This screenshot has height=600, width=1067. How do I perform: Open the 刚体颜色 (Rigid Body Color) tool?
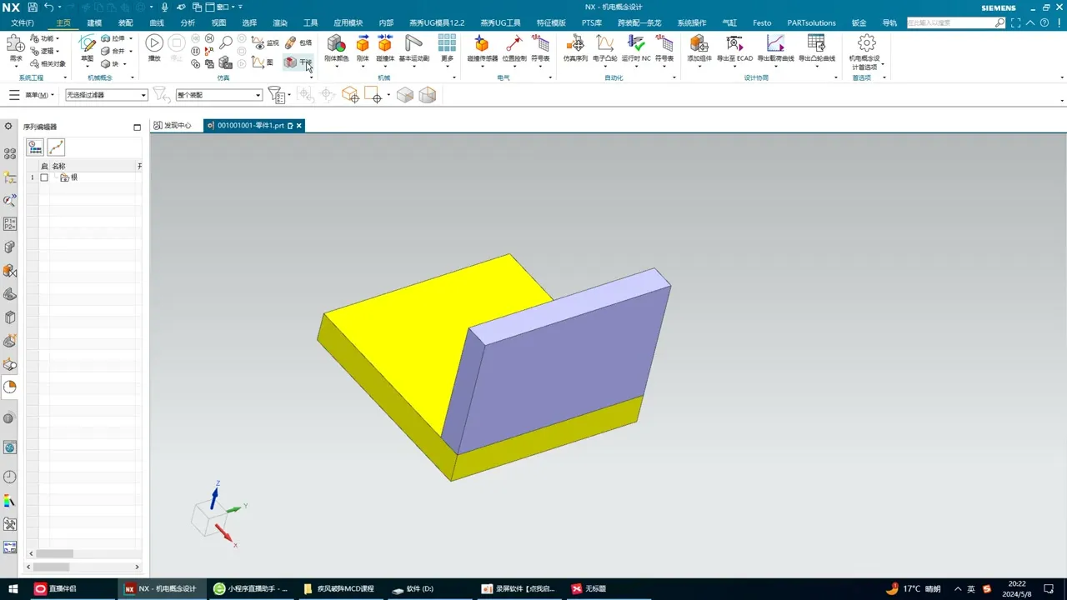[336, 47]
